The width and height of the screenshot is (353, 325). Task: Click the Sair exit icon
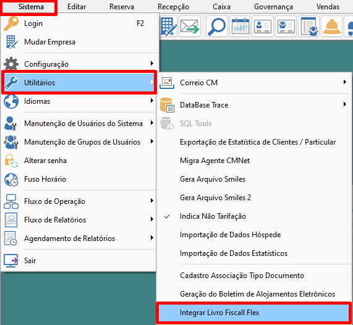pyautogui.click(x=11, y=261)
